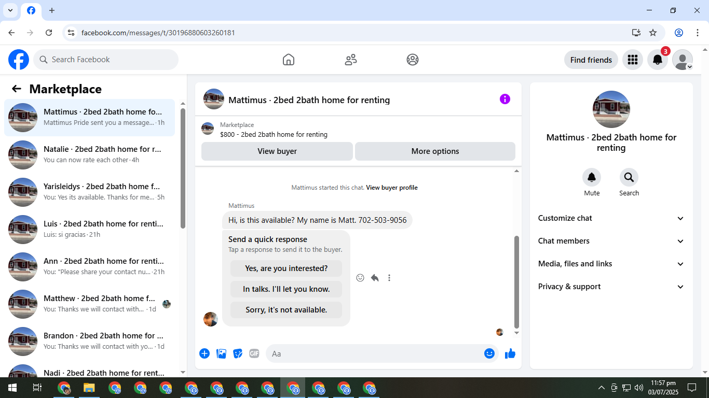
Task: Open Ann conversation in list
Action: point(89,267)
